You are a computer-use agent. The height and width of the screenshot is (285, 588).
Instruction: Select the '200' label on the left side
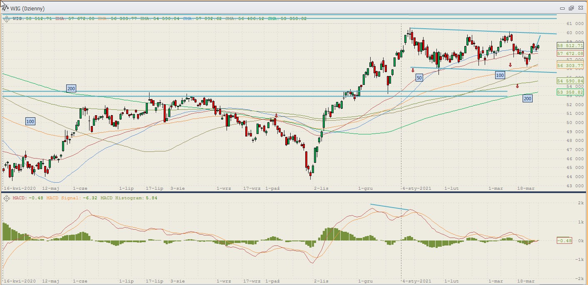[71, 89]
